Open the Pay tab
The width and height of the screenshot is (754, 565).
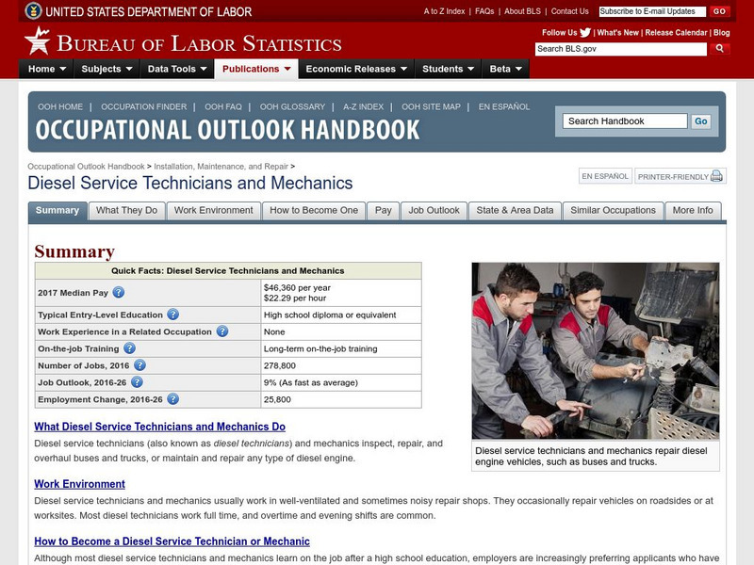(x=384, y=210)
